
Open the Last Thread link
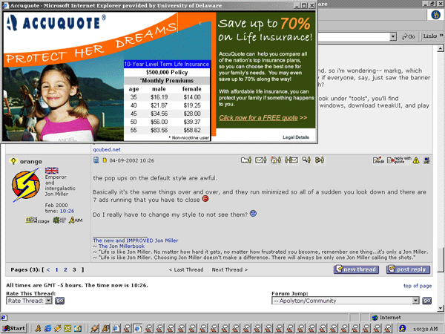point(186,270)
